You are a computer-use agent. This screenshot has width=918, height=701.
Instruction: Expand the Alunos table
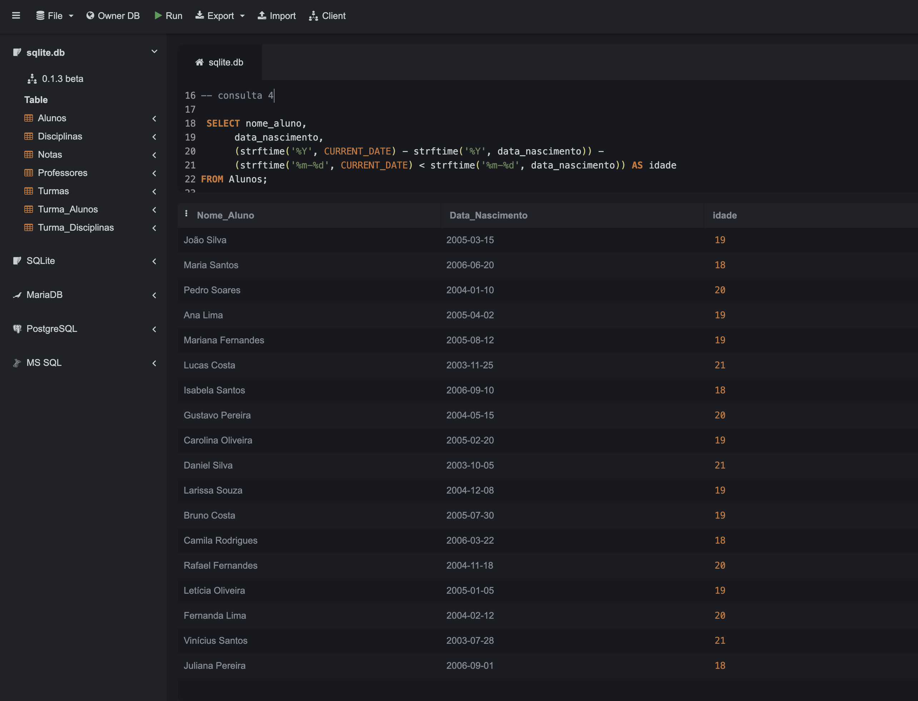[153, 118]
